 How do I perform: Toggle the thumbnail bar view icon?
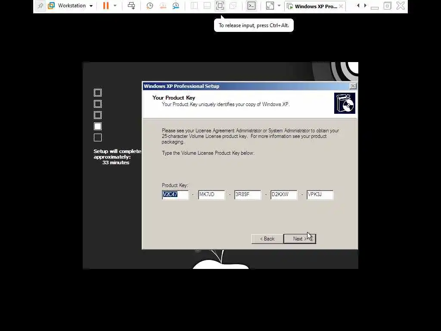[207, 6]
